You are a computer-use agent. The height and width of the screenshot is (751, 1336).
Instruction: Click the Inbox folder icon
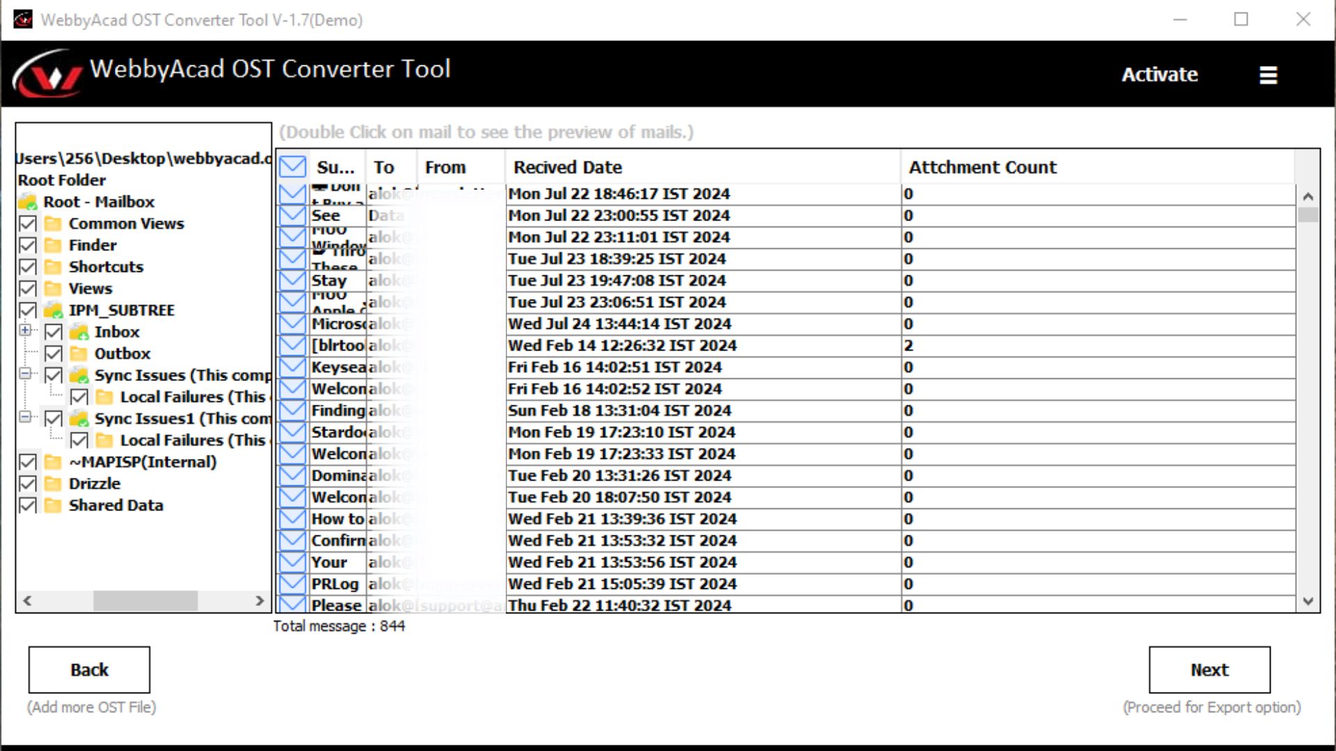click(79, 332)
